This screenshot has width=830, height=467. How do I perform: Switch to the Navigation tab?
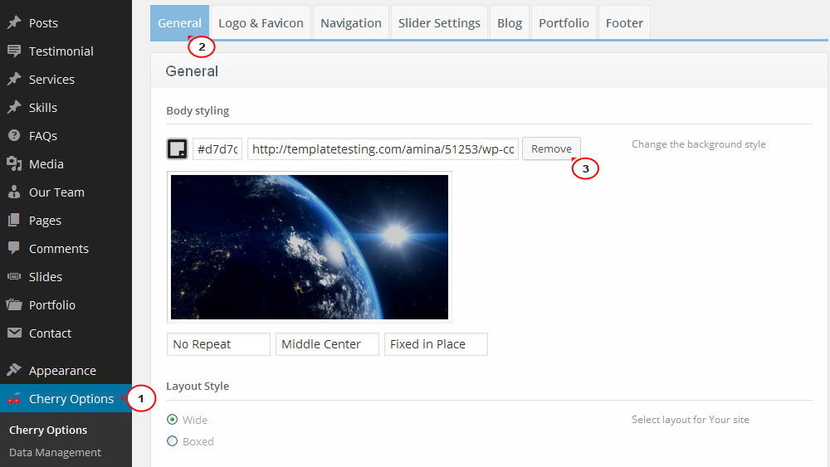351,22
